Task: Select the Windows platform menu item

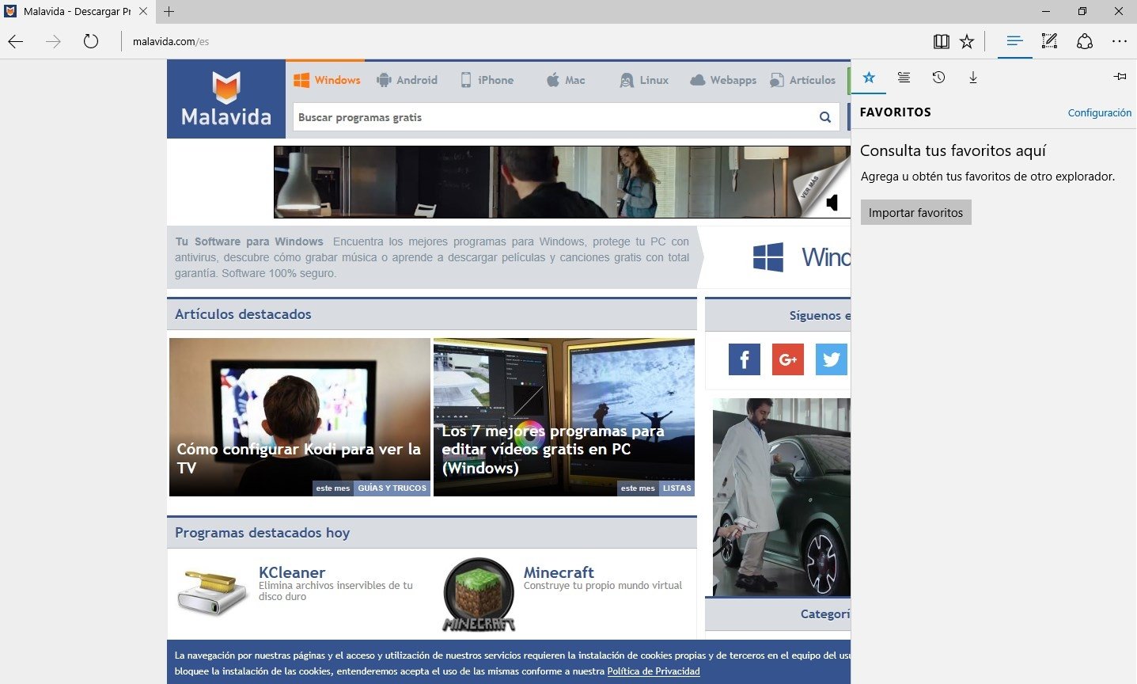Action: (x=327, y=80)
